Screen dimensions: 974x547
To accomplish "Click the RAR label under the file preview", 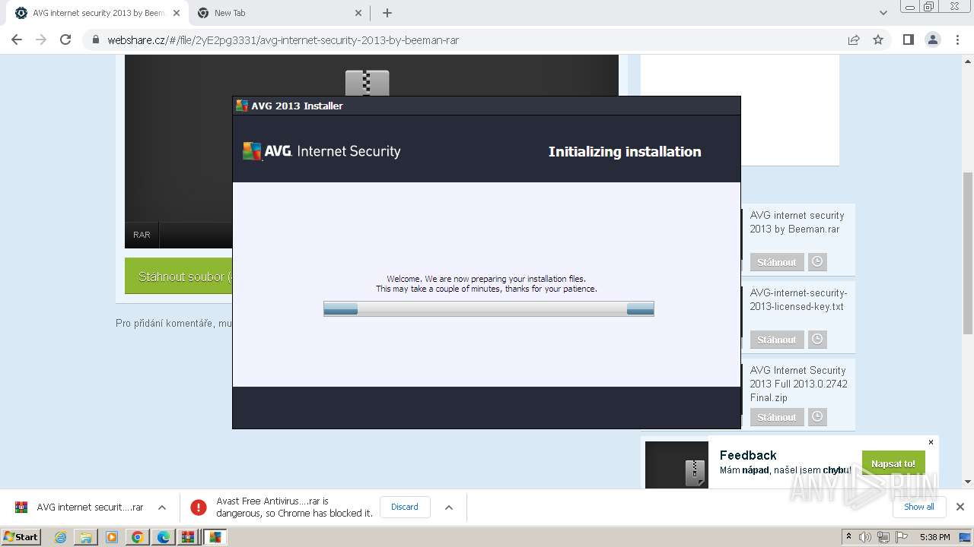I will tap(142, 235).
